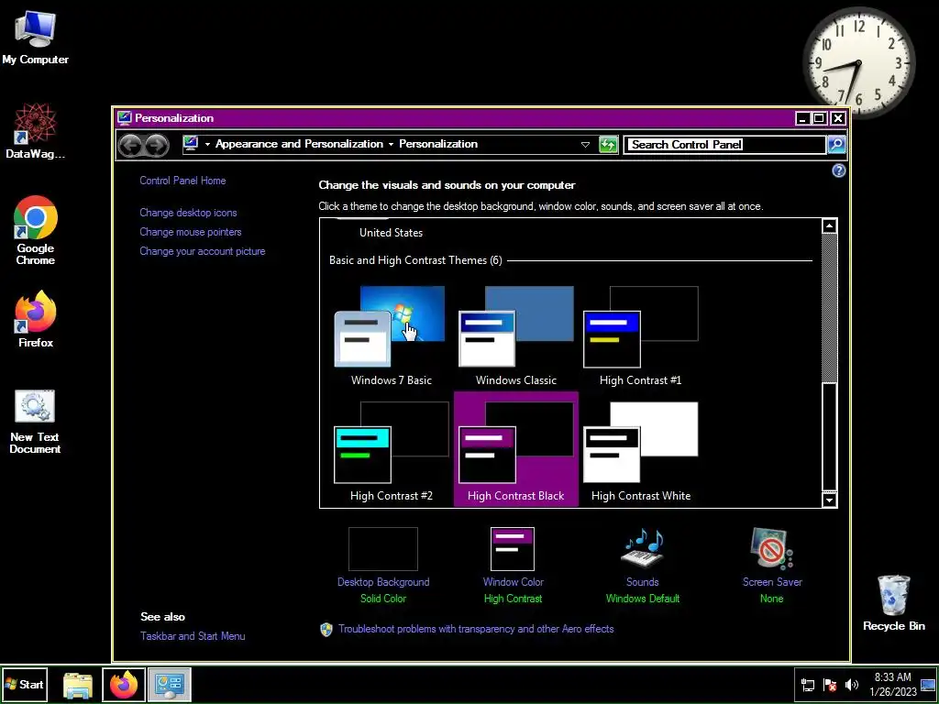Launch the Firefox desktop shortcut

[x=35, y=319]
